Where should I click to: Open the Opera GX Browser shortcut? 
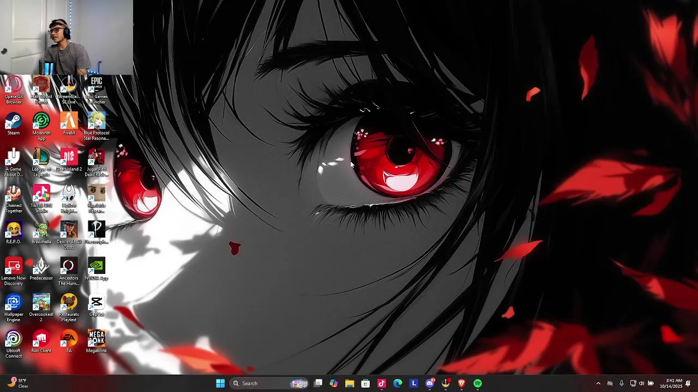click(x=14, y=90)
